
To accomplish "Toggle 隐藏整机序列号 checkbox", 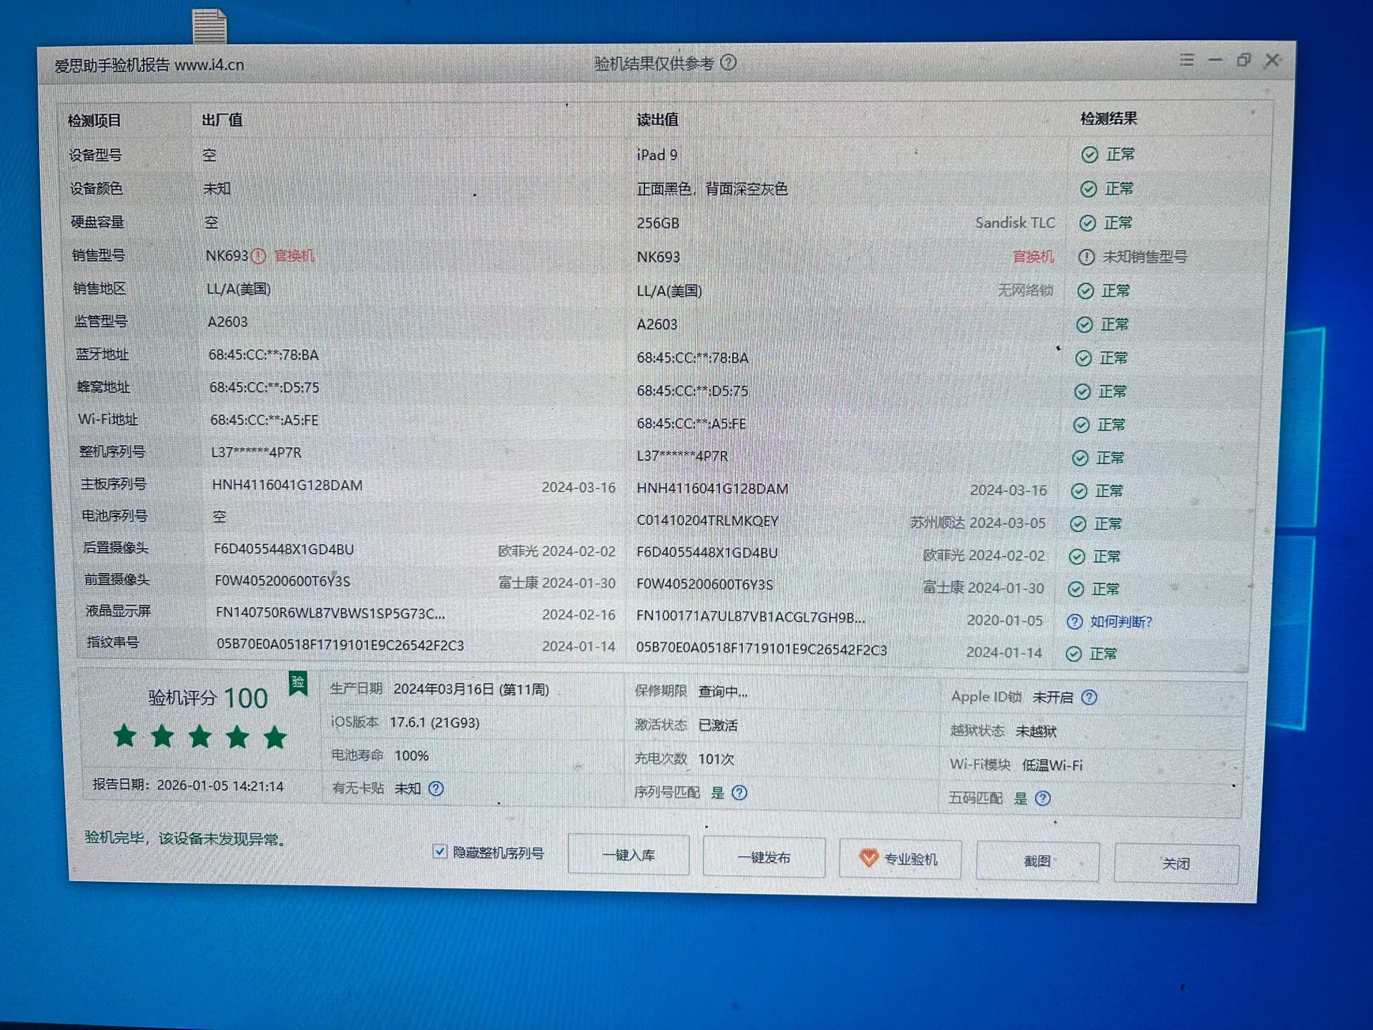I will [x=440, y=851].
